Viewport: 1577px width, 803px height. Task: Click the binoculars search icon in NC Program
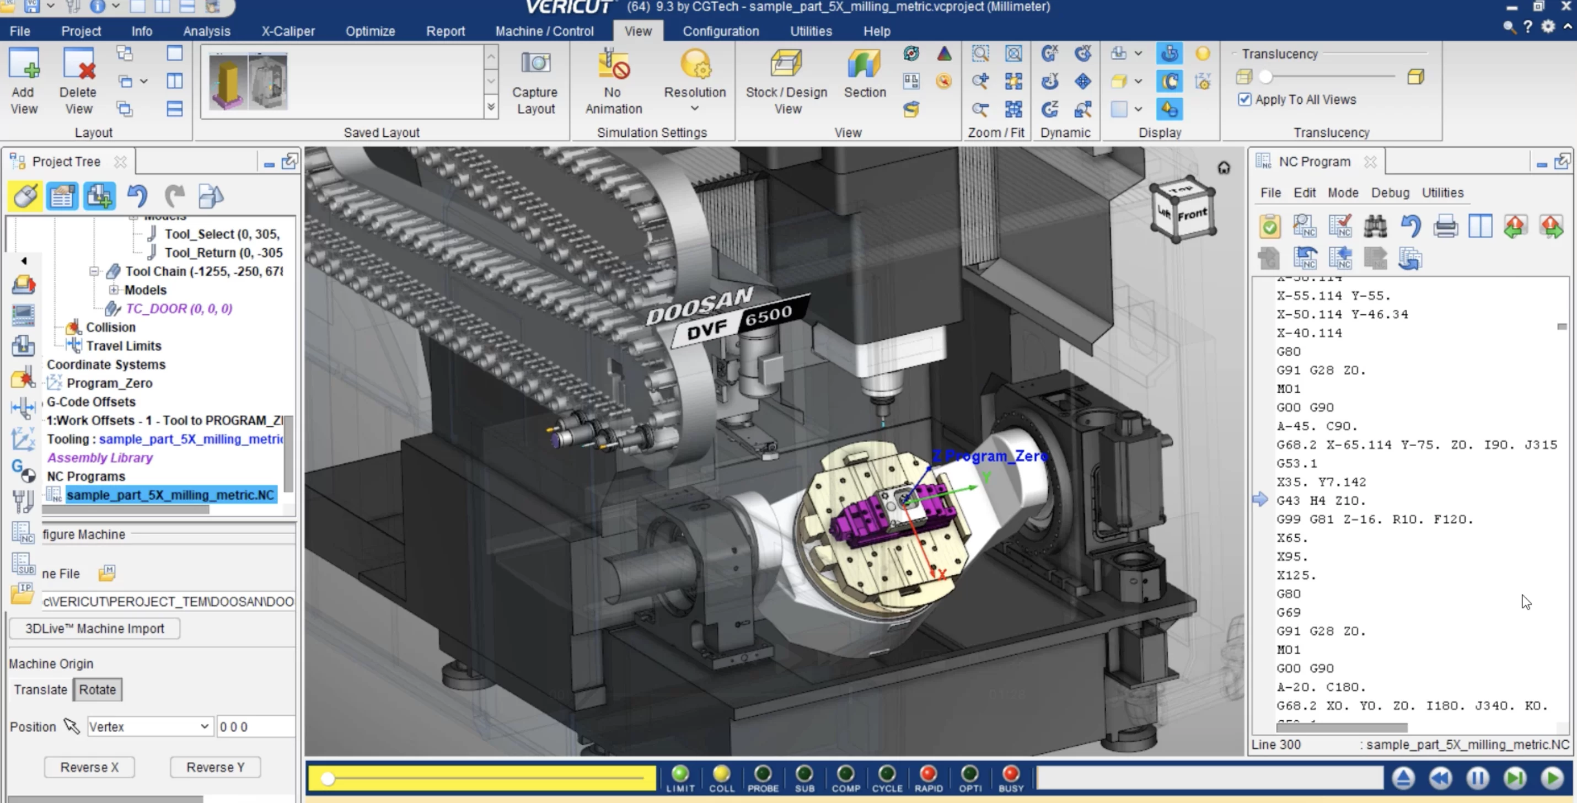click(1375, 226)
